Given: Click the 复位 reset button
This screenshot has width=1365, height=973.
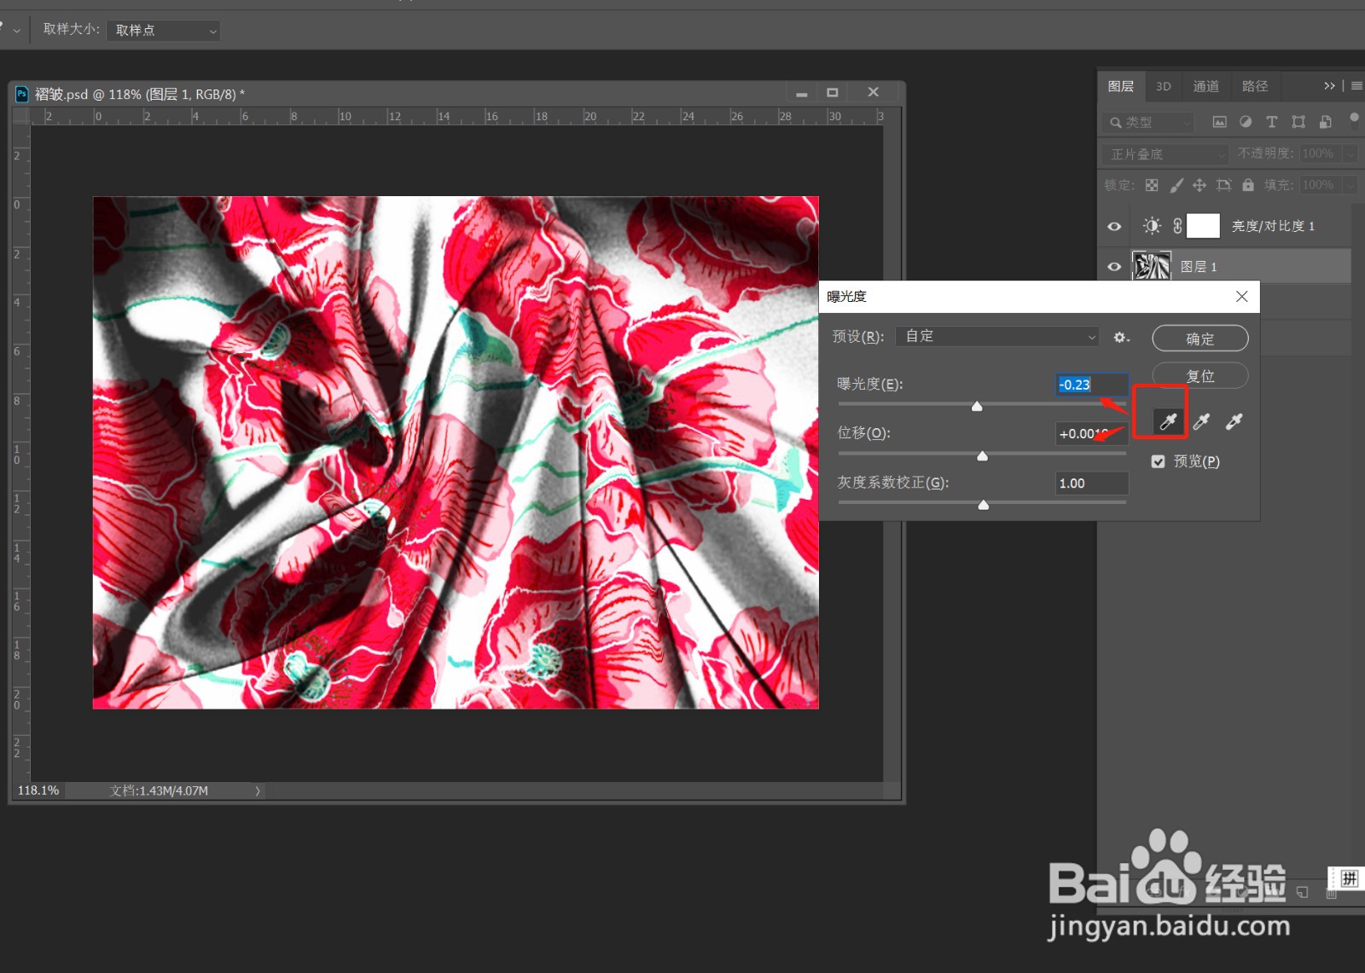Looking at the screenshot, I should pyautogui.click(x=1199, y=376).
